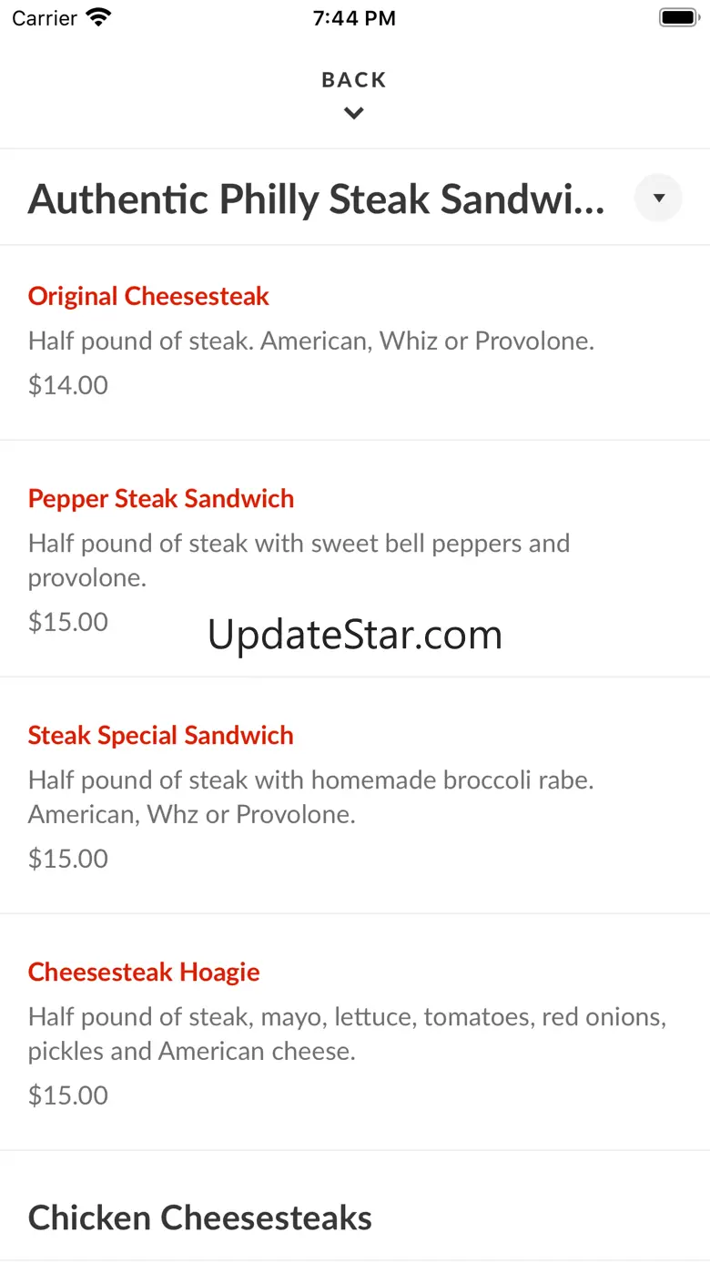The width and height of the screenshot is (710, 1263).
Task: Tap the down chevron under BACK
Action: pos(354,114)
